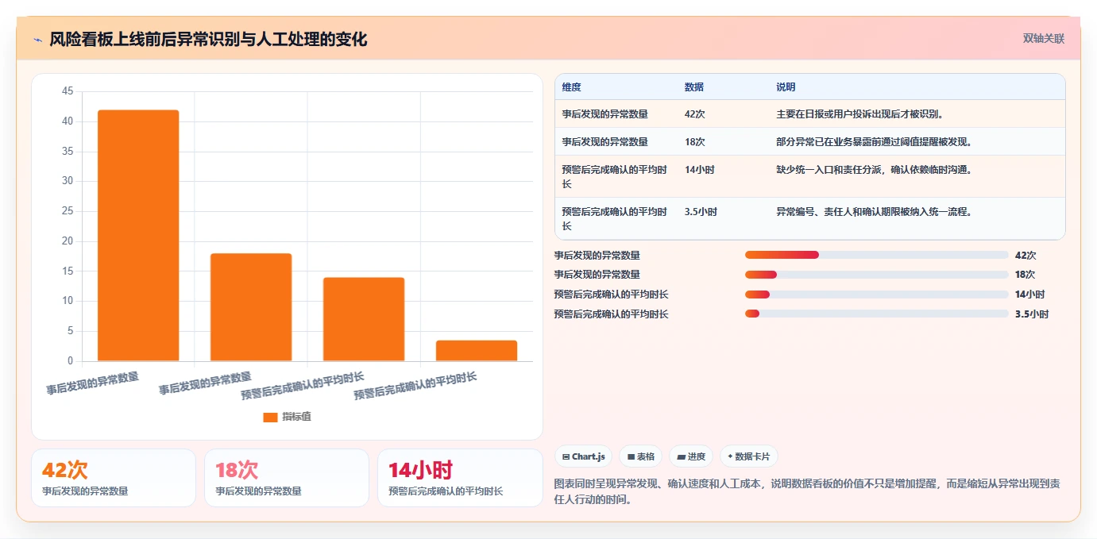Click the tallest chart bar valued 42
Viewport: 1097px width, 539px height.
point(138,236)
